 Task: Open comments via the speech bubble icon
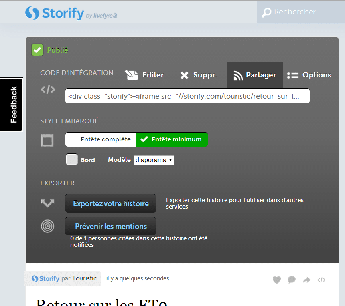click(x=291, y=280)
